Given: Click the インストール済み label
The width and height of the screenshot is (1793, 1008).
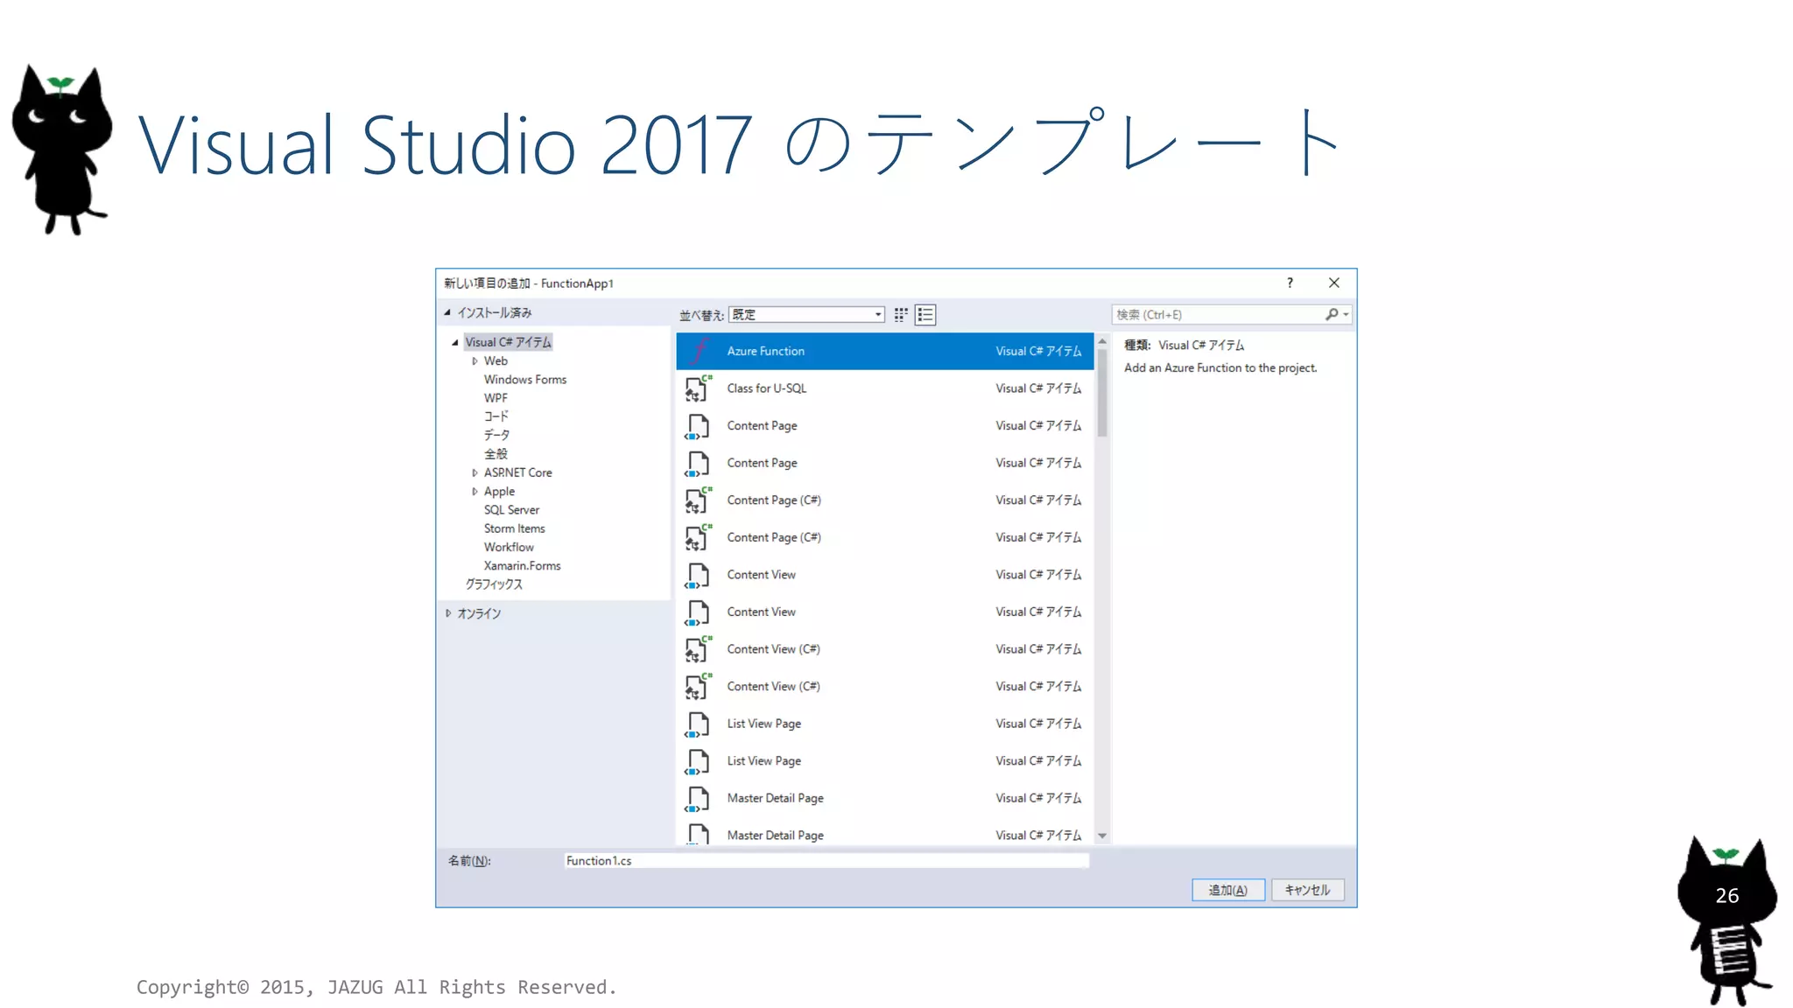Looking at the screenshot, I should point(494,312).
